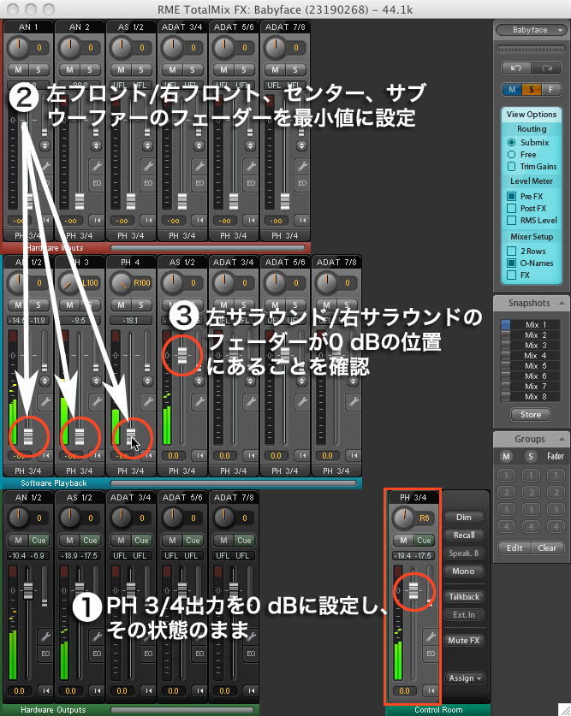Click the undo arrow icon
The height and width of the screenshot is (716, 571).
pyautogui.click(x=514, y=68)
